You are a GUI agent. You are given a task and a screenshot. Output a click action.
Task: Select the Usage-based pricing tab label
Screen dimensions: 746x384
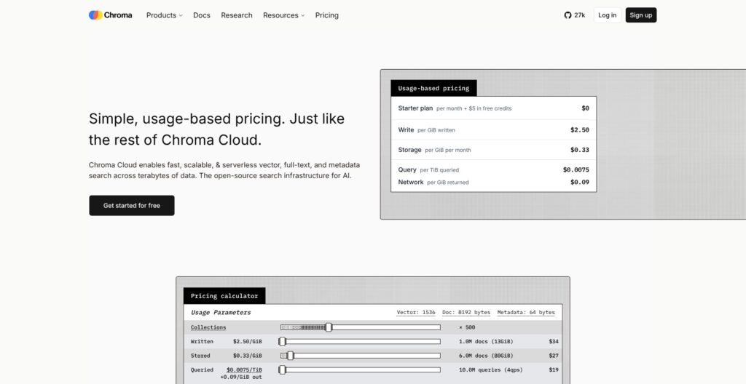pyautogui.click(x=433, y=88)
